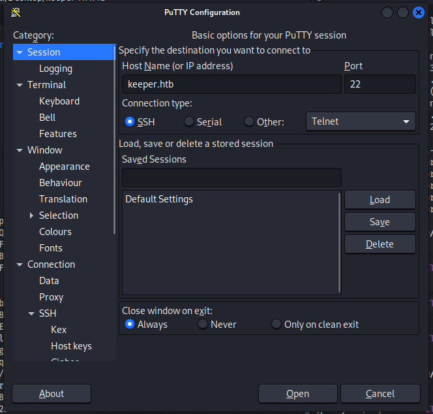Select the SSH connection type radio
The width and height of the screenshot is (433, 414).
pyautogui.click(x=130, y=121)
